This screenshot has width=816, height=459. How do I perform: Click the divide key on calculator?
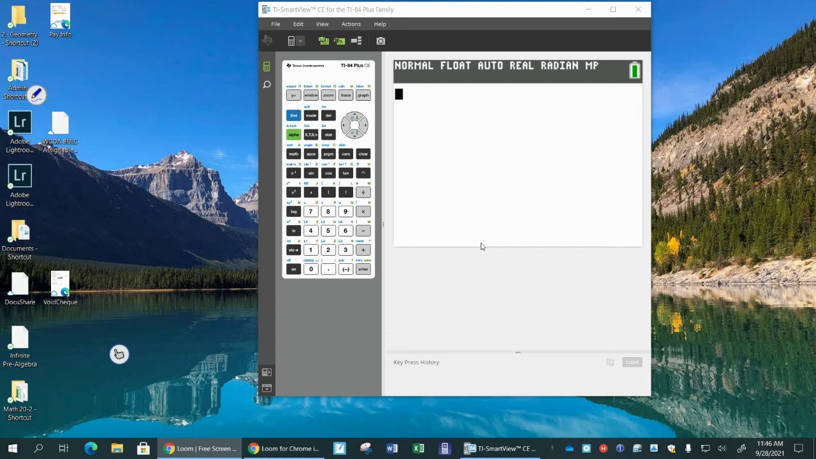tap(363, 192)
